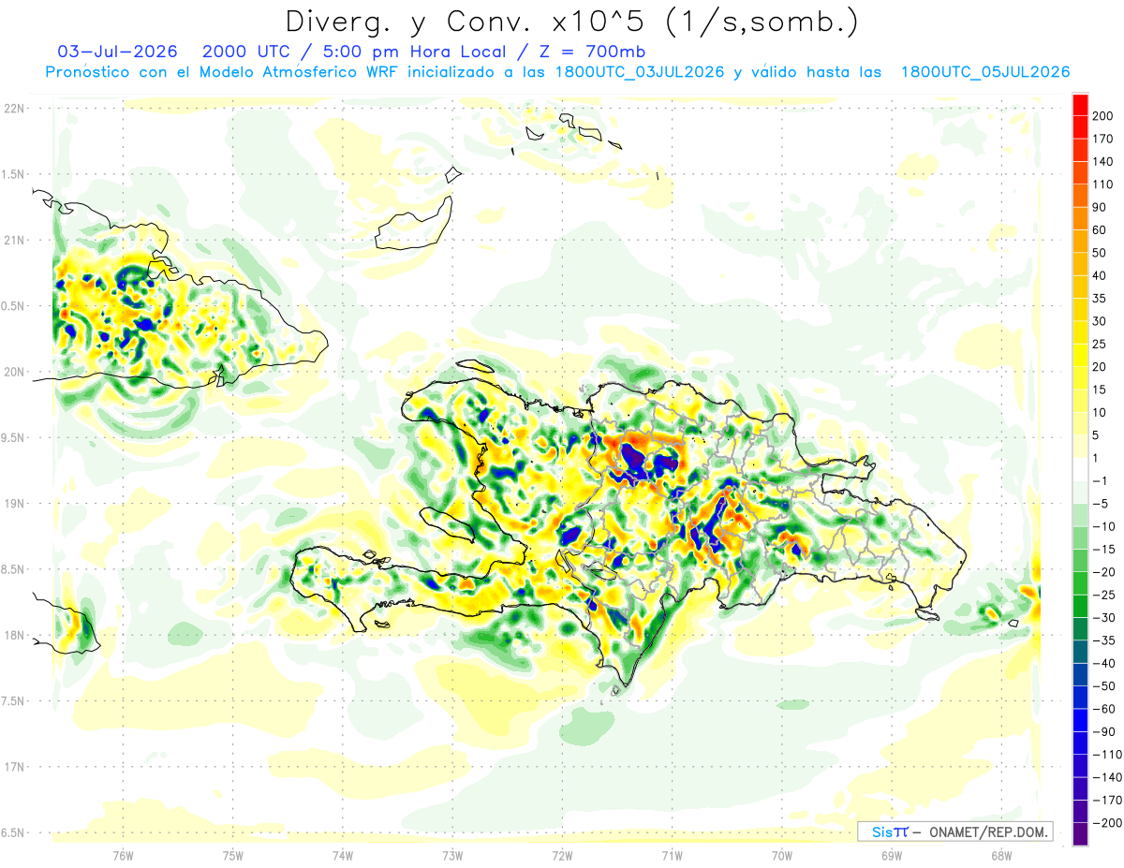1124x868 pixels.
Task: Click the '18N' latitude label
Action: [13, 635]
